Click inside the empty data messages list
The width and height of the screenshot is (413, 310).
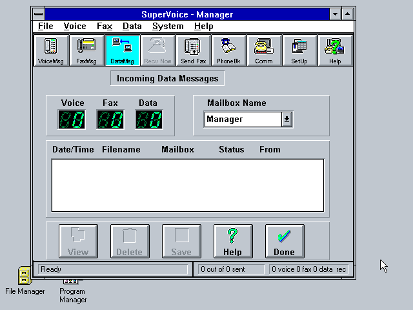pyautogui.click(x=188, y=185)
